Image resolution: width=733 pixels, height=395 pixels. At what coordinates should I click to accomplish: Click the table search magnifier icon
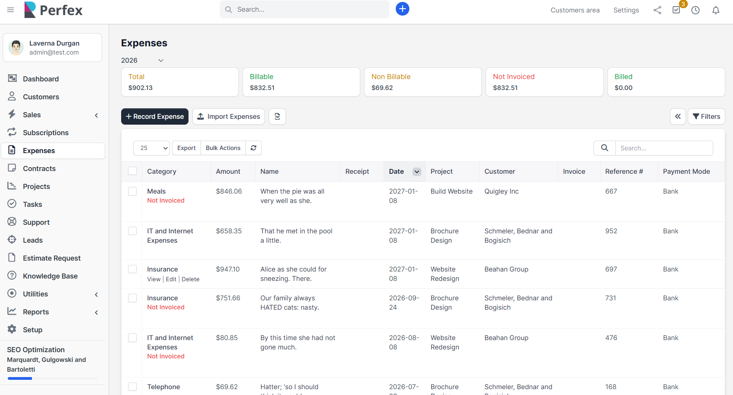pos(604,148)
